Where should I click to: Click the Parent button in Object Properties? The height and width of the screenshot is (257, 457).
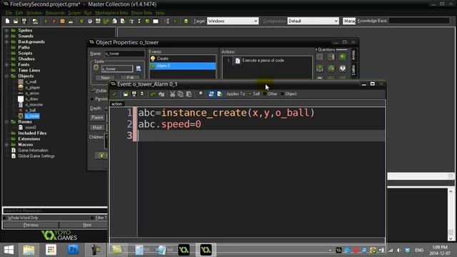tap(97, 117)
